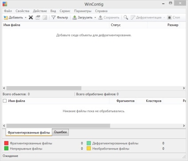Click lower list scroll right arrow
The height and width of the screenshot is (161, 188).
pos(184,126)
